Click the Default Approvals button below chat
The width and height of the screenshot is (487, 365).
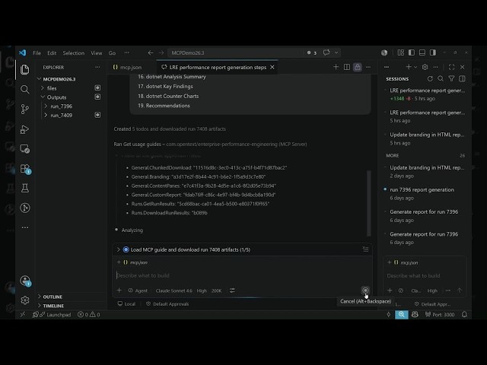(x=167, y=304)
